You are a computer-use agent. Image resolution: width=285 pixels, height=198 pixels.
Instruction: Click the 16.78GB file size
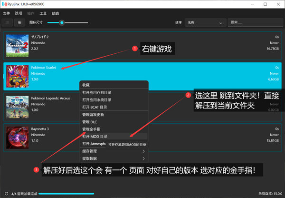pos(273,49)
